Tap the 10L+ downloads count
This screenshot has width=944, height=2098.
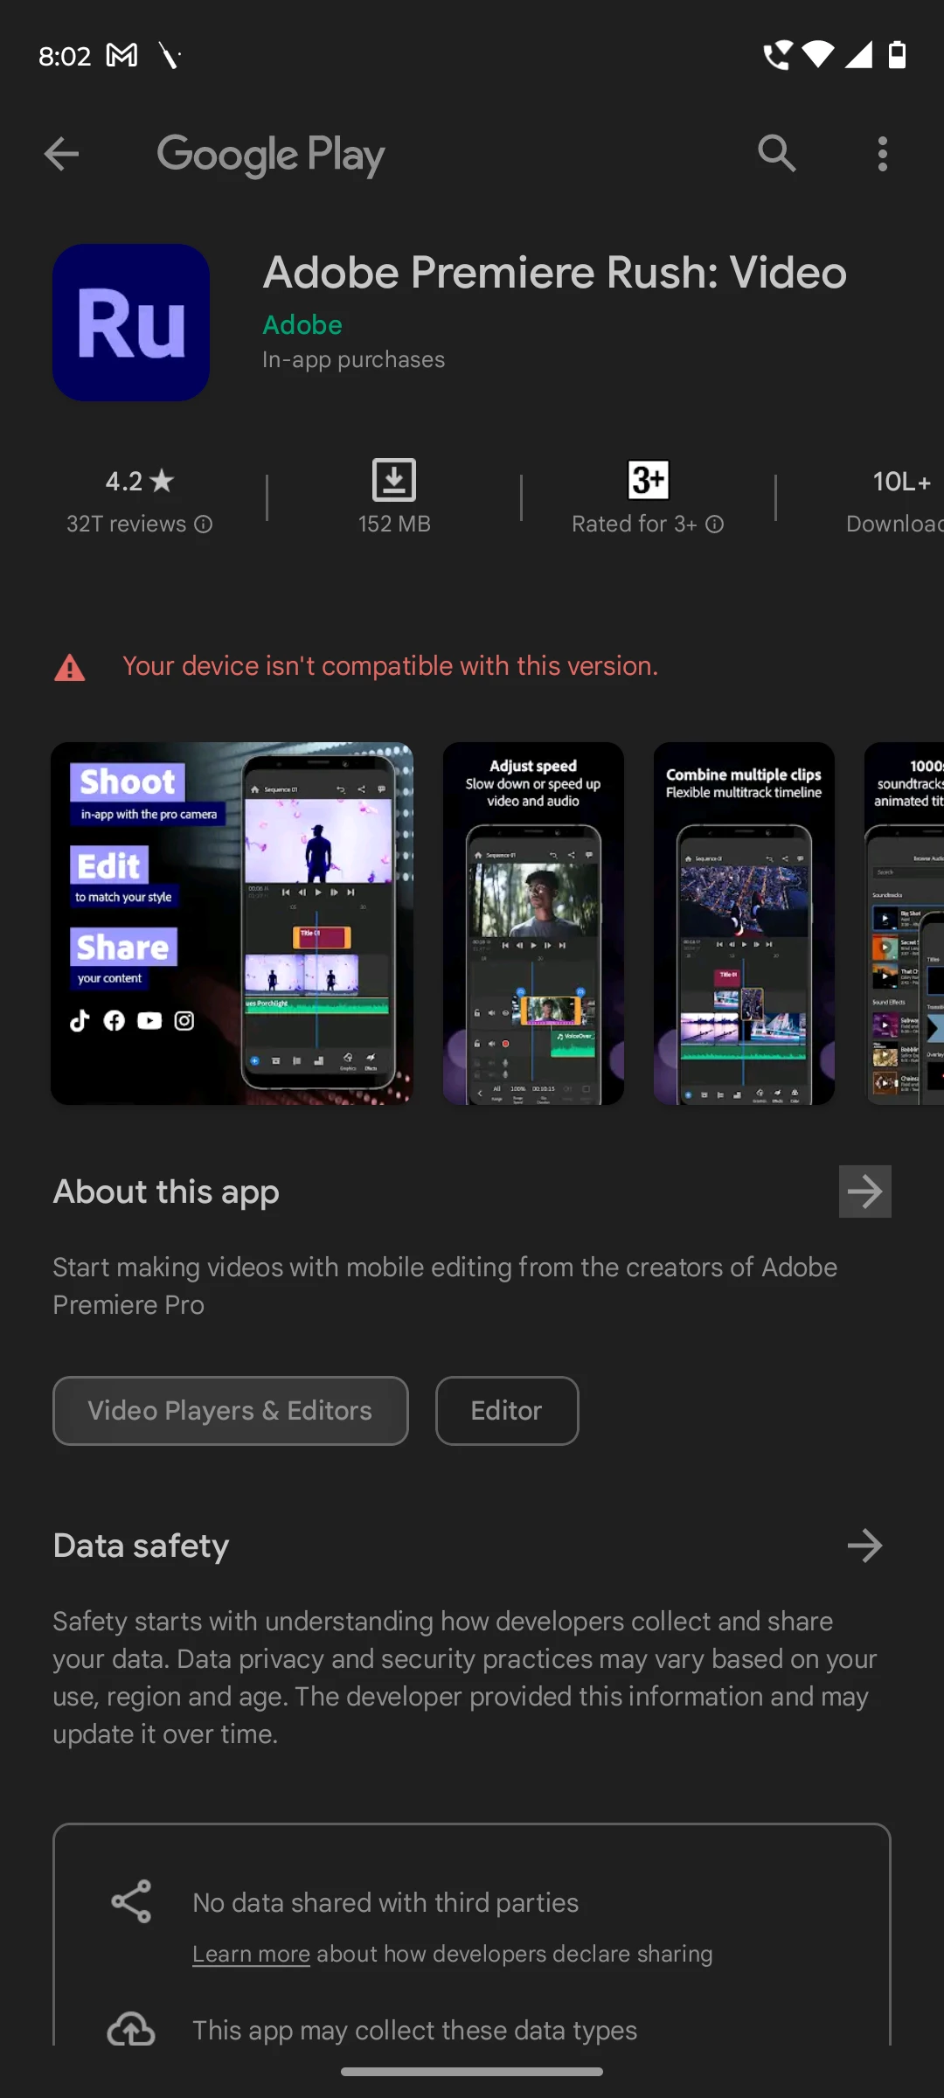coord(901,481)
